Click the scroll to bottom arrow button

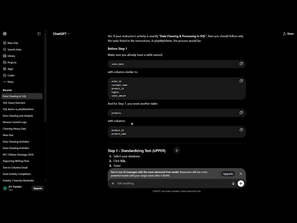click(177, 151)
